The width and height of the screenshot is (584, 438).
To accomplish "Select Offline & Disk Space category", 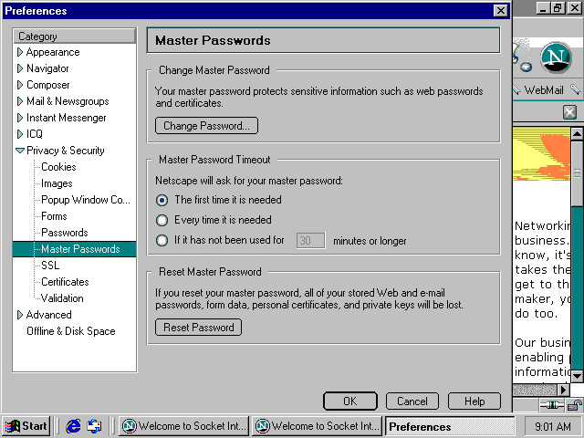I will [71, 331].
